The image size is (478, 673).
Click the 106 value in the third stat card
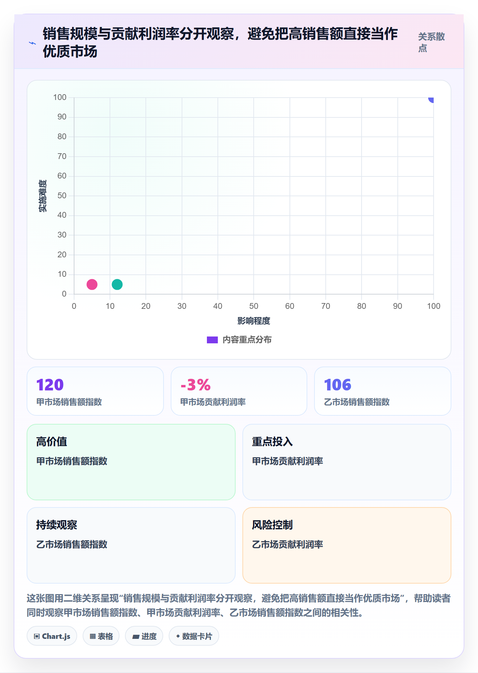pos(338,385)
